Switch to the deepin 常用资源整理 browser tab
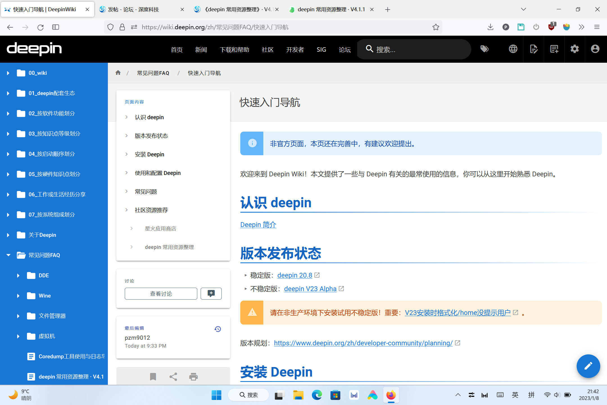Screen dimensions: 607x405 coord(332,9)
